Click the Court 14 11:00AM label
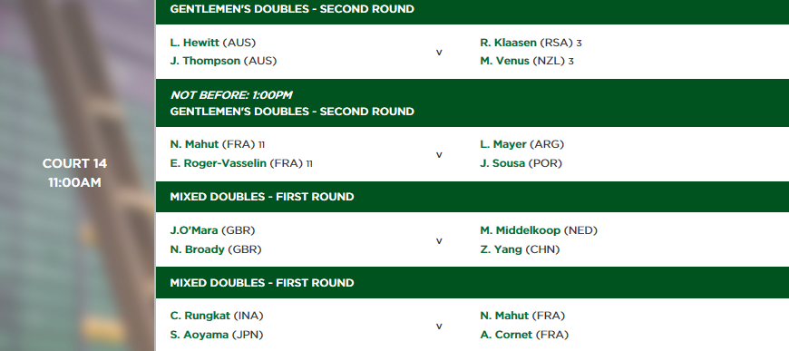The image size is (789, 351). 74,172
